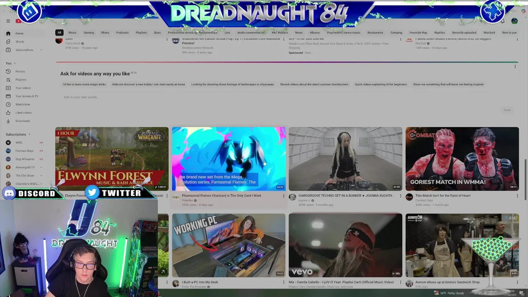Select the All filter chip
Screen dimensions: 528x297
tap(59, 33)
